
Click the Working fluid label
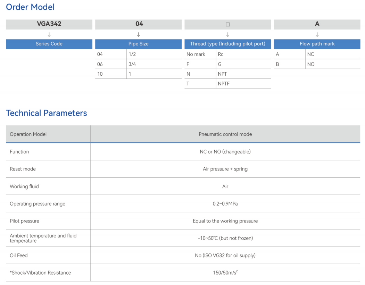pyautogui.click(x=24, y=186)
